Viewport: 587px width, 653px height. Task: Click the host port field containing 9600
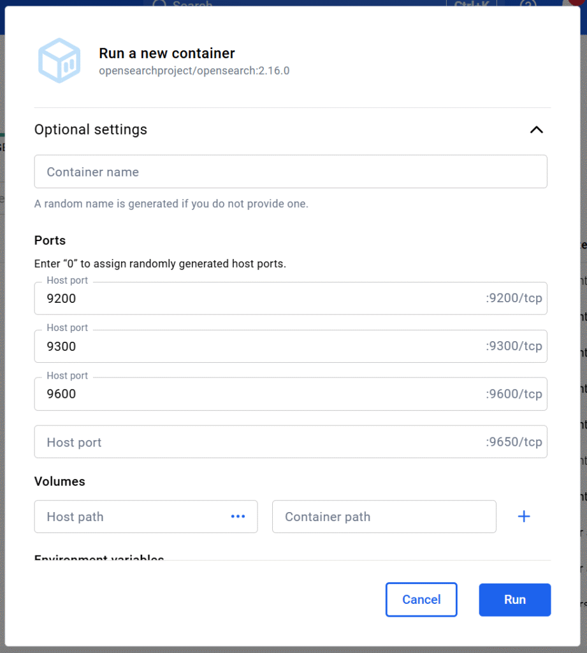click(x=255, y=394)
